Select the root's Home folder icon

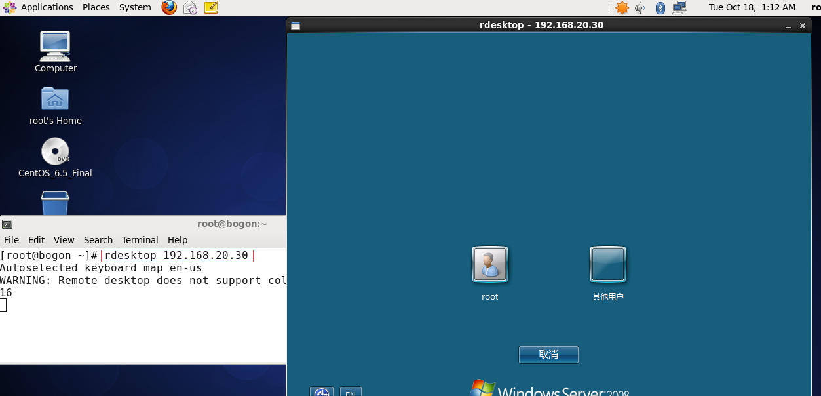pos(56,105)
